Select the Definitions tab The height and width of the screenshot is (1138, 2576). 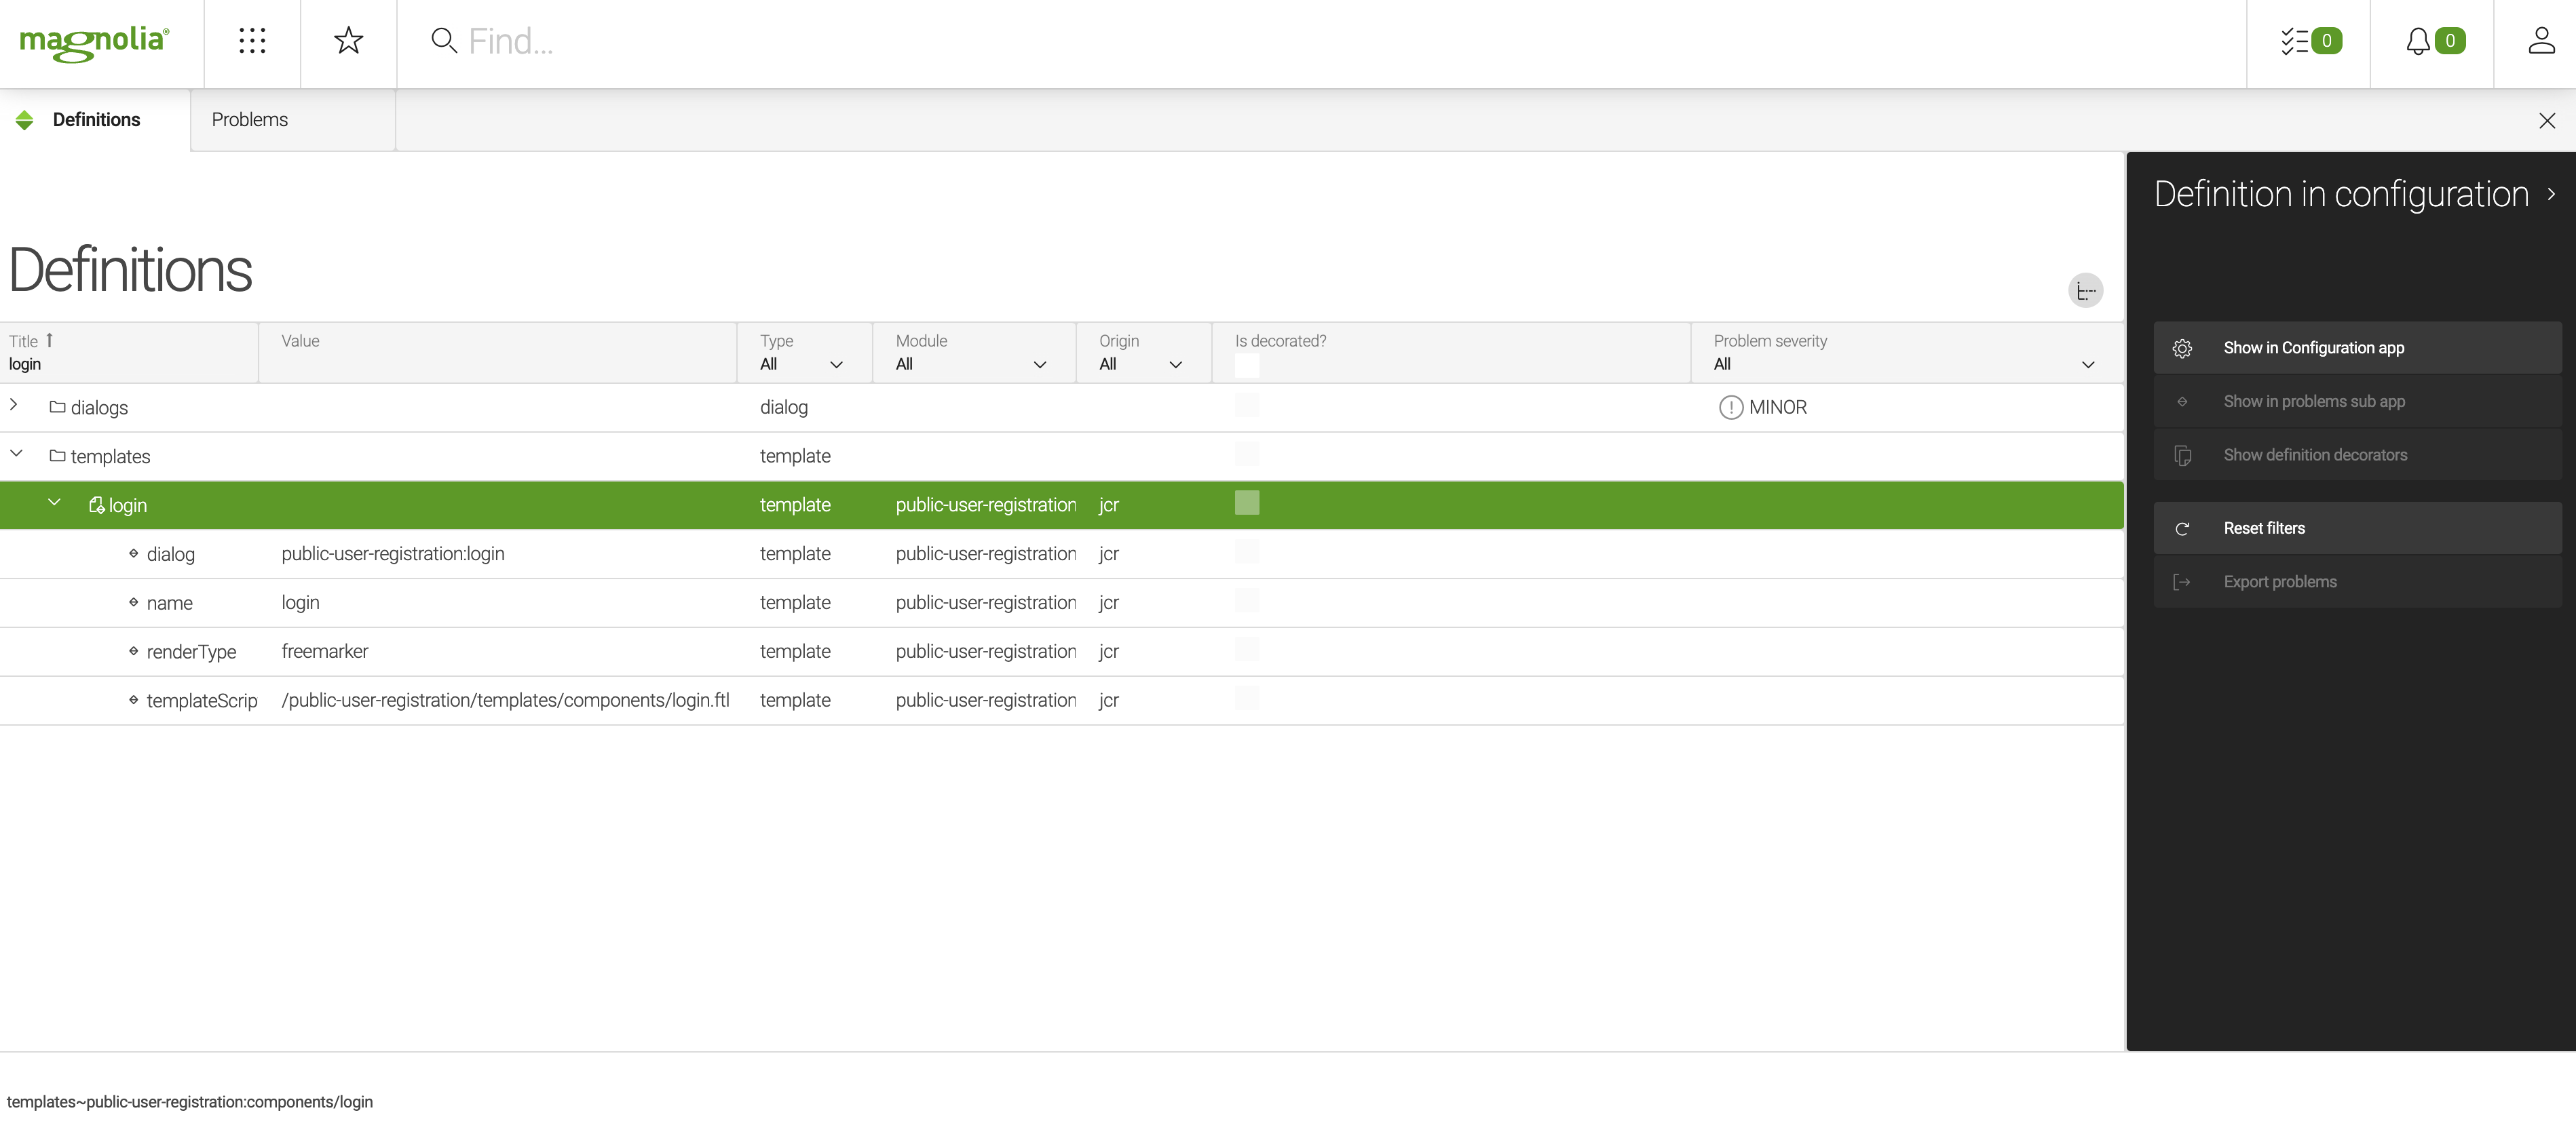click(96, 119)
